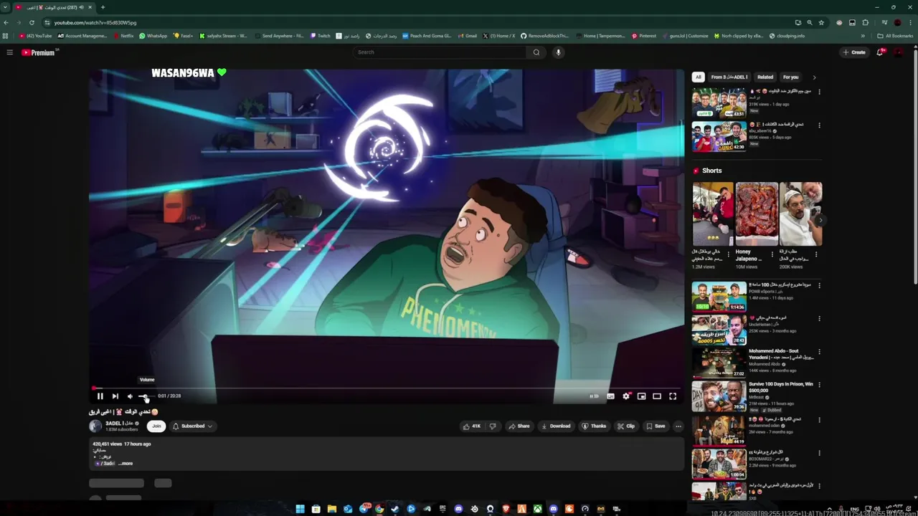Click the youtube.com address bar

pyautogui.click(x=416, y=22)
